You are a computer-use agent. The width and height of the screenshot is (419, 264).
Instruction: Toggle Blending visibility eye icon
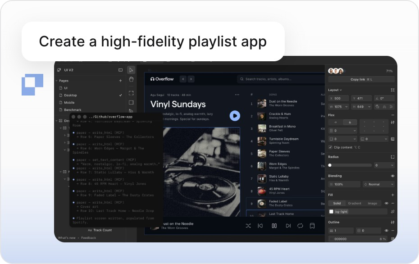tap(392, 176)
